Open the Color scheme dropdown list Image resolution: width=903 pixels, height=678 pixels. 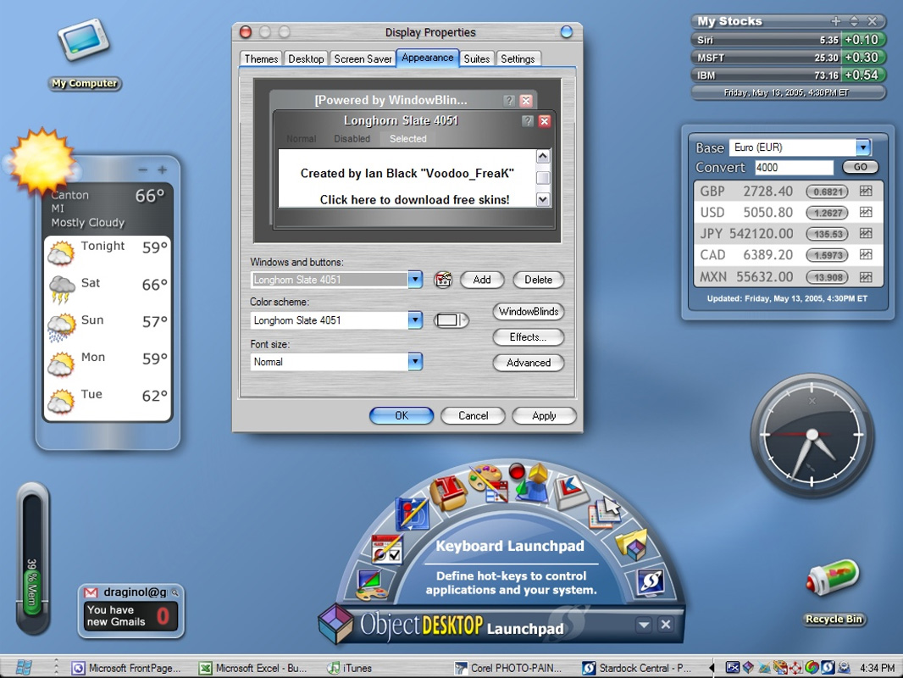click(415, 320)
